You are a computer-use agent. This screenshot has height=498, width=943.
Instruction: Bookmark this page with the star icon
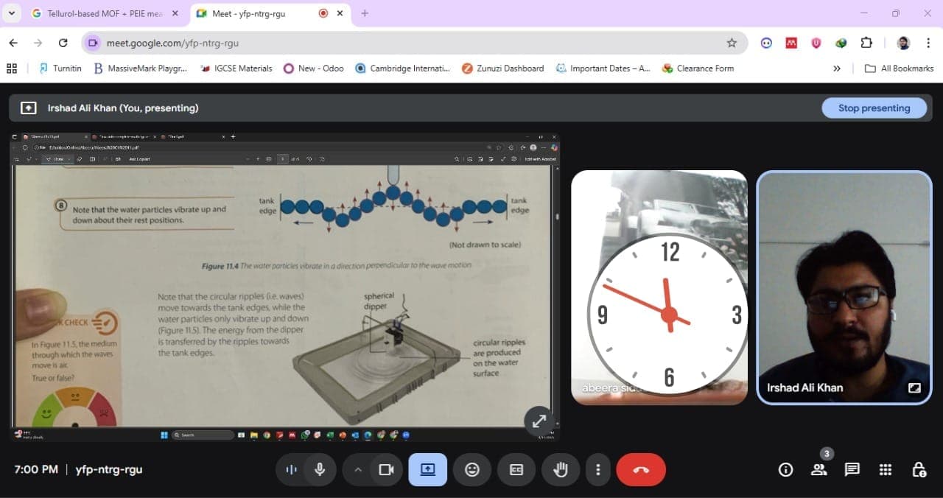[732, 43]
